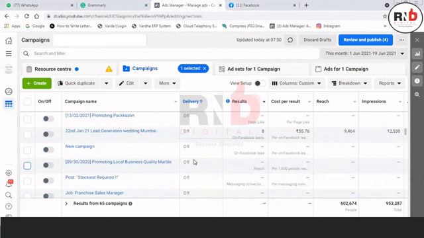Image resolution: width=424 pixels, height=238 pixels.
Task: Open the Breakdown dropdown
Action: pos(349,83)
